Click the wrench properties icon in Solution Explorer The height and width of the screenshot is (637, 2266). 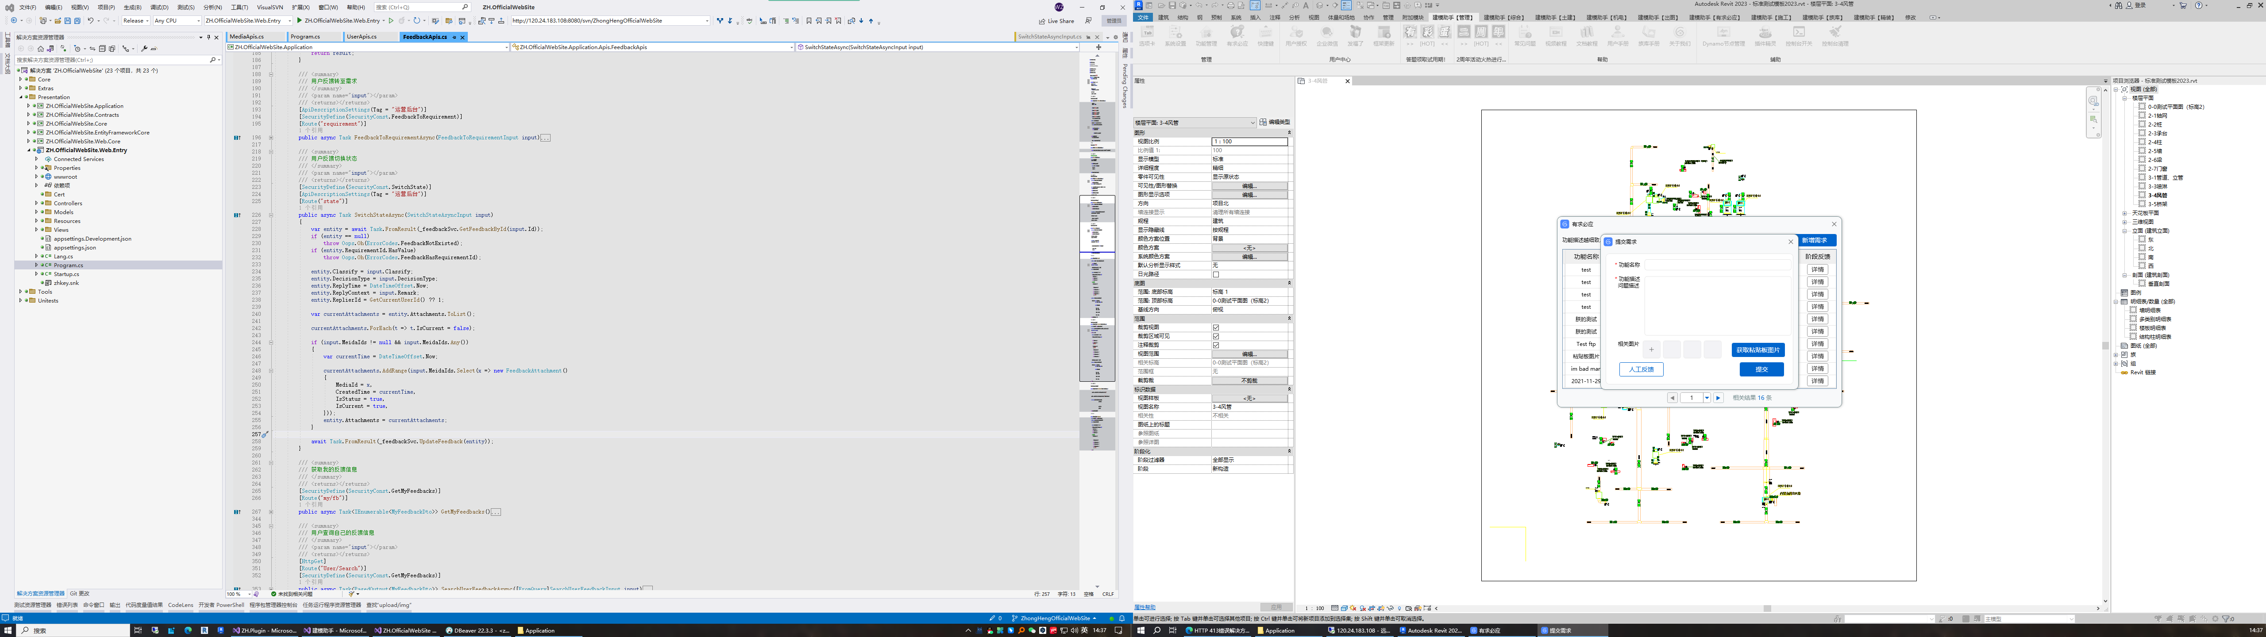pyautogui.click(x=144, y=48)
